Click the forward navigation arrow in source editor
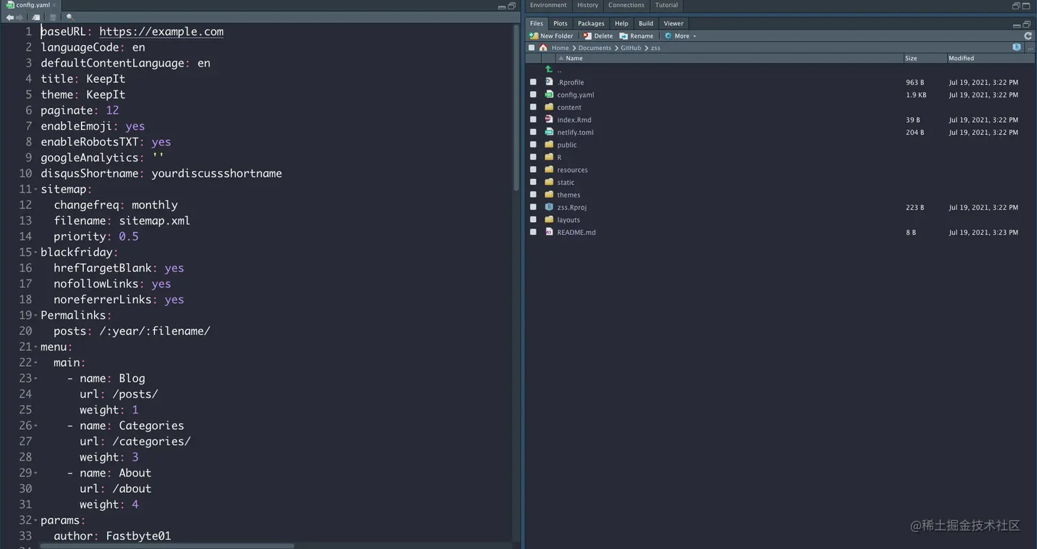The height and width of the screenshot is (549, 1037). point(19,17)
